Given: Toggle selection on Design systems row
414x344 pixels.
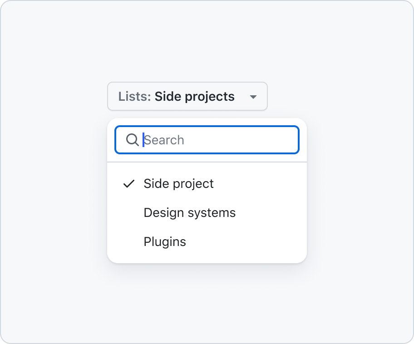Looking at the screenshot, I should point(207,213).
